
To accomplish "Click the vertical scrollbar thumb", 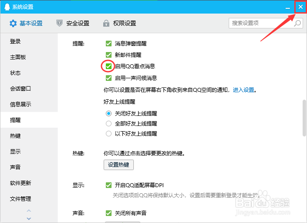I will coord(304,118).
